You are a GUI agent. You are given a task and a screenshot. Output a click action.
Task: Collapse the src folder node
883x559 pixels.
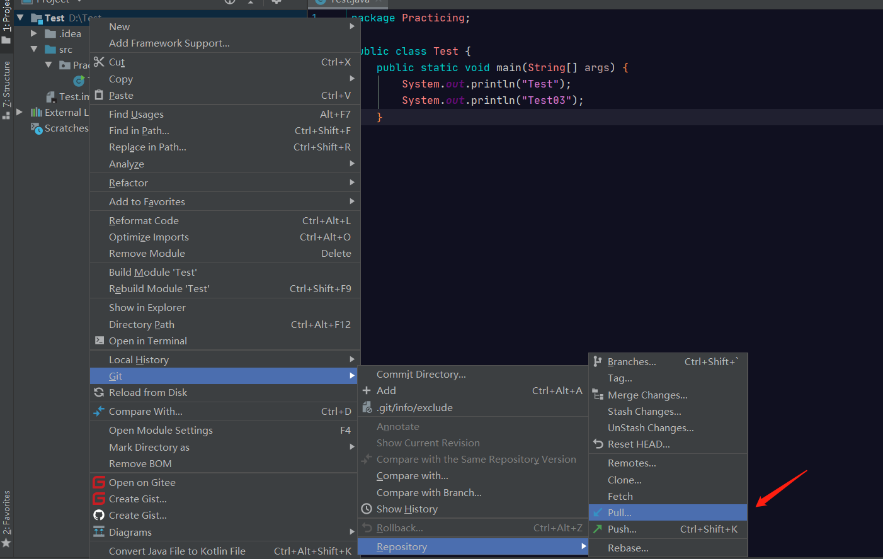pos(34,49)
